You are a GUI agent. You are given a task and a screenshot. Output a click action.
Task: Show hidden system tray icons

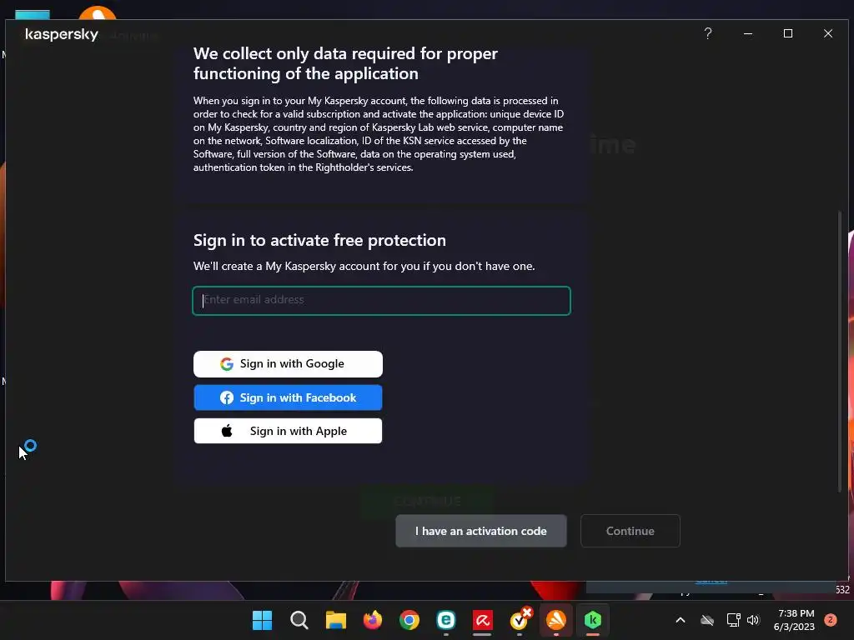pos(681,620)
